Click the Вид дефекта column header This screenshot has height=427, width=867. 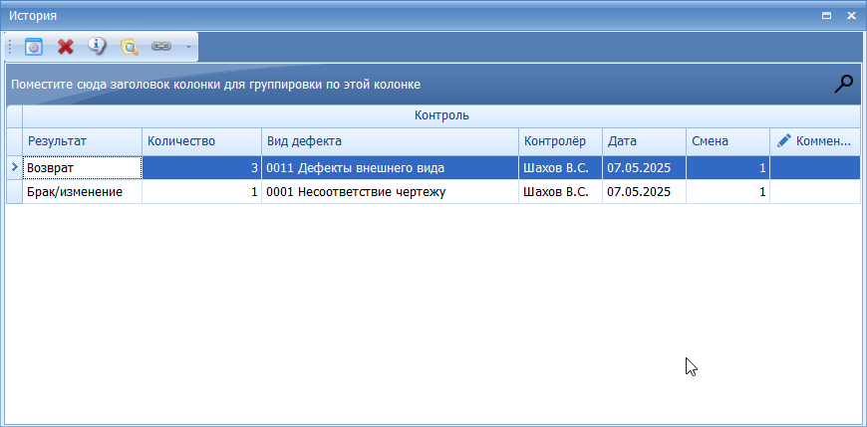tap(389, 141)
